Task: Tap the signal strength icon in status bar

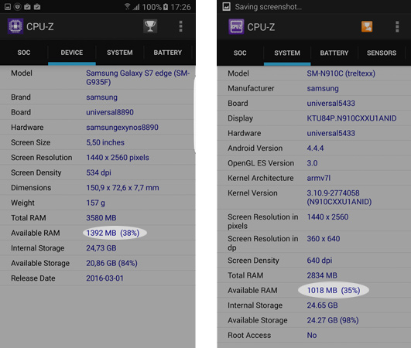Action: tap(136, 6)
